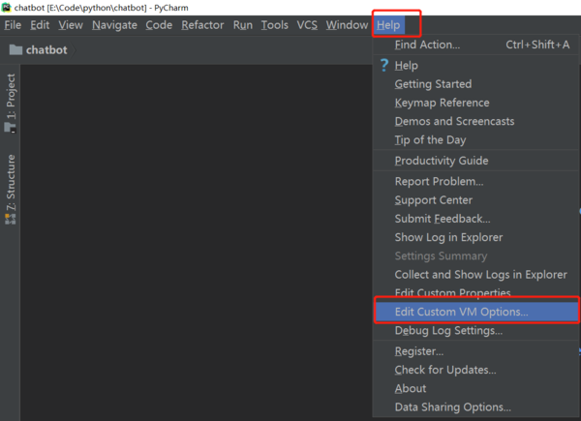The image size is (581, 421).
Task: Open the Run menu
Action: 243,25
